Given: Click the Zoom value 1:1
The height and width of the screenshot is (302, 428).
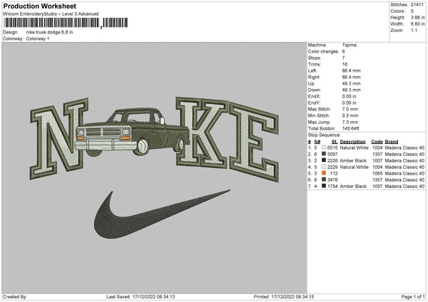Looking at the screenshot, I should (414, 30).
